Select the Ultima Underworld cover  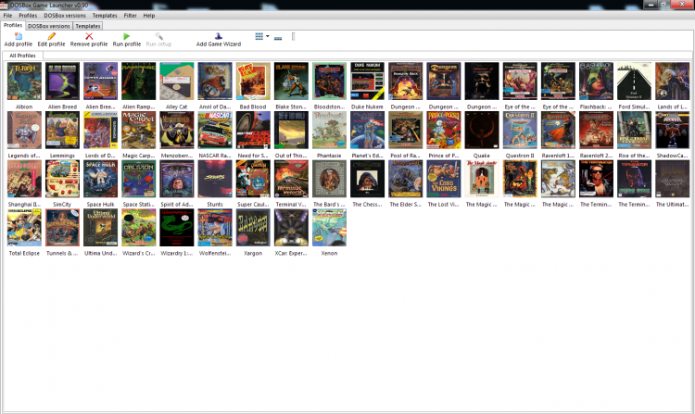pyautogui.click(x=101, y=228)
